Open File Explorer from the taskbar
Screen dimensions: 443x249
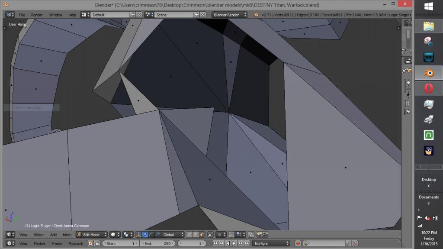point(429,26)
